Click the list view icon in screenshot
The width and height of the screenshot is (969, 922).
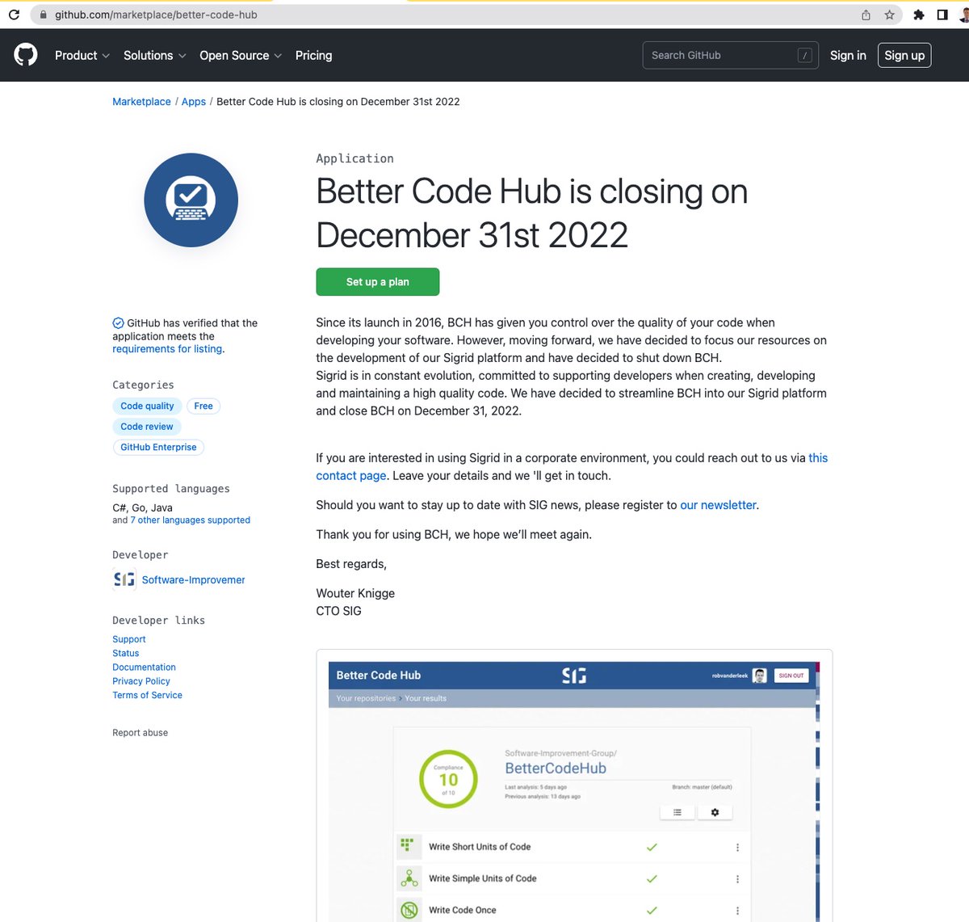coord(677,812)
